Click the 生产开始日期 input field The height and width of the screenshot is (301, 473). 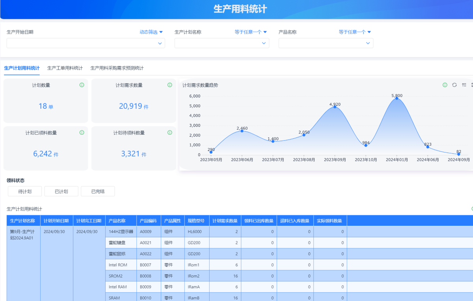point(86,43)
